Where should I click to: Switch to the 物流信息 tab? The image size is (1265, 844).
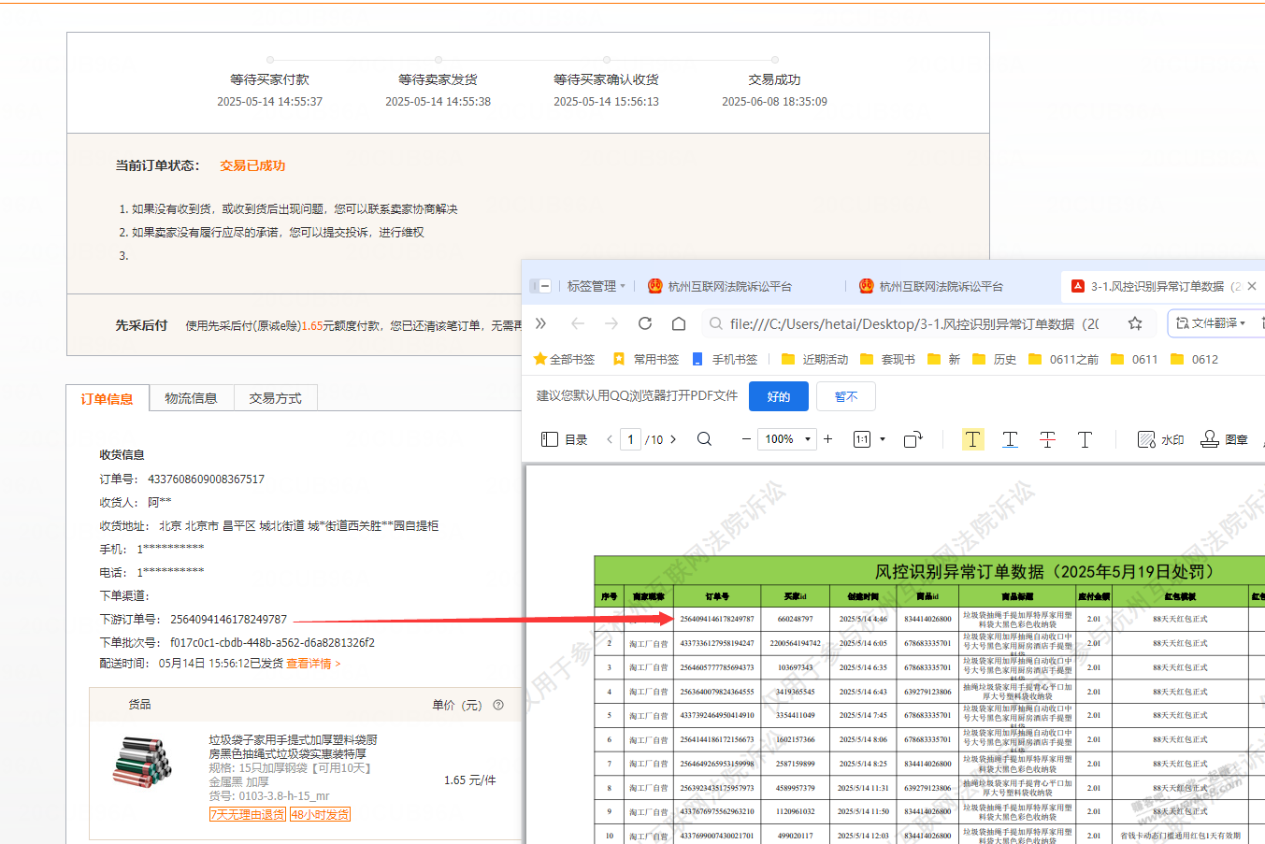pos(191,398)
